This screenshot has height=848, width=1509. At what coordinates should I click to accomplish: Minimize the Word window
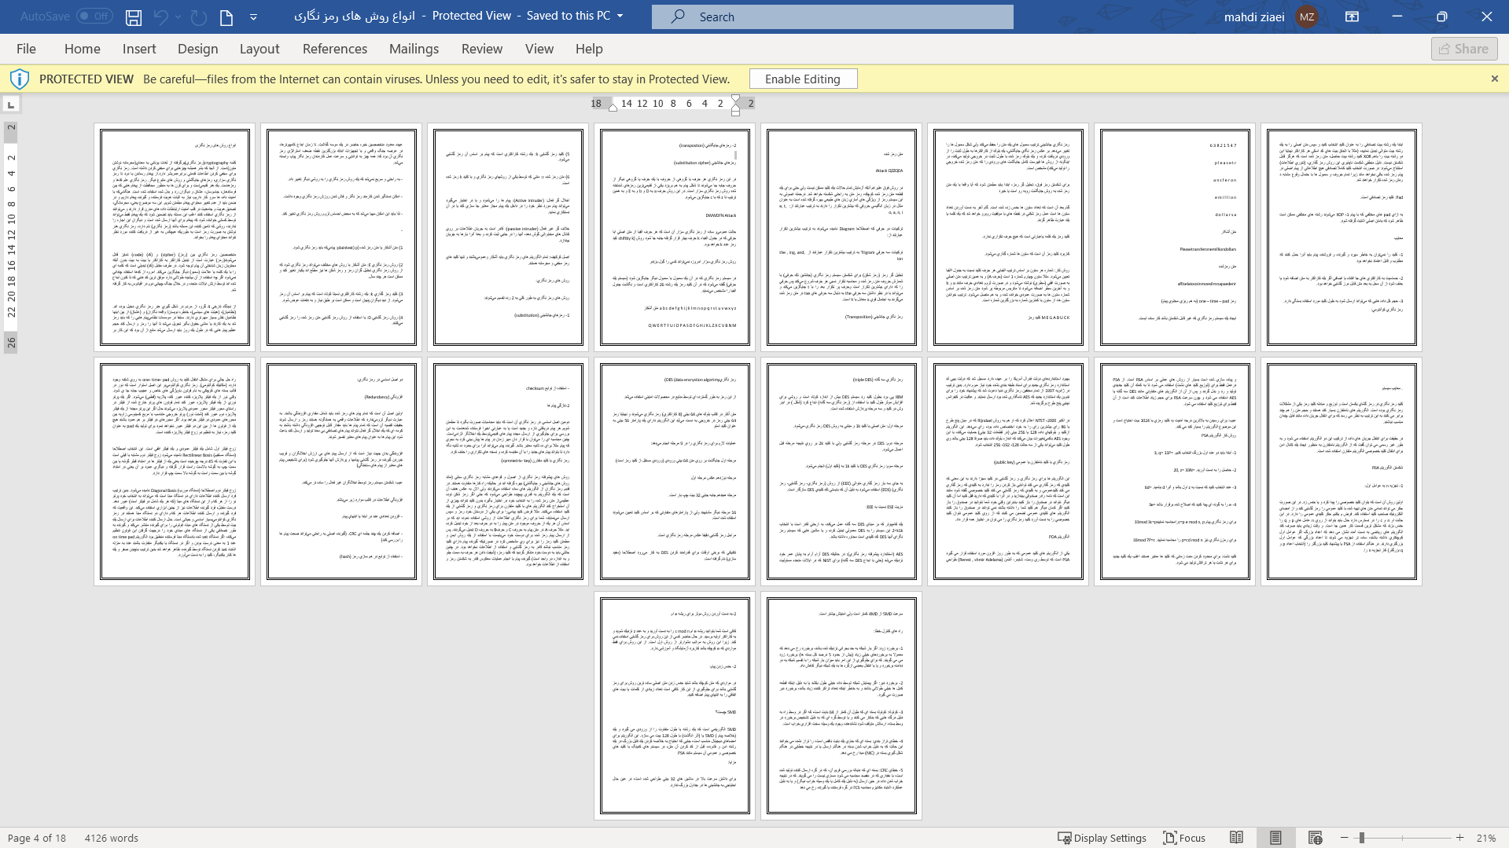point(1397,17)
